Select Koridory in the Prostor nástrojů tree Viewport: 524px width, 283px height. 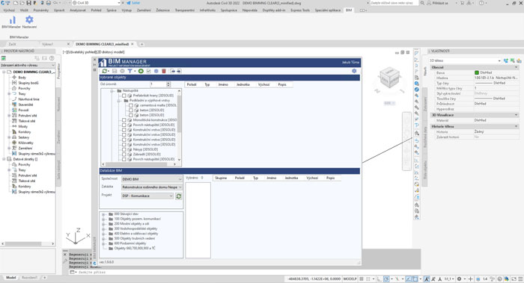click(25, 132)
